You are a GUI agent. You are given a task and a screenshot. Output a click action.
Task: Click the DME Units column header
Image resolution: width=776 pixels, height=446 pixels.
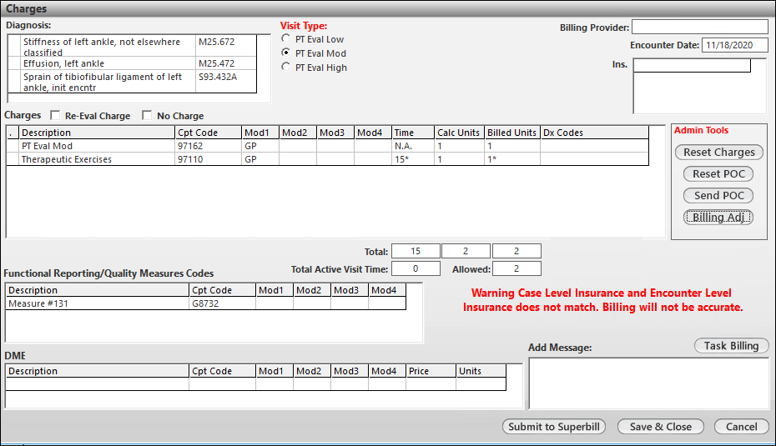[481, 371]
